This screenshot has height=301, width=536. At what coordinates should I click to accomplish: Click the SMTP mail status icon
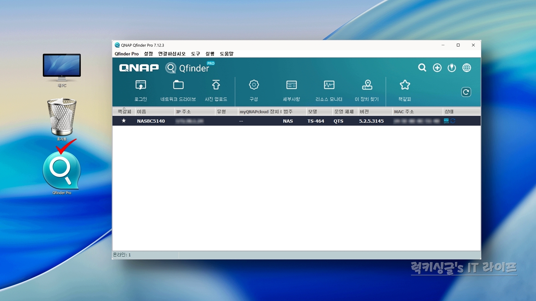pos(446,121)
